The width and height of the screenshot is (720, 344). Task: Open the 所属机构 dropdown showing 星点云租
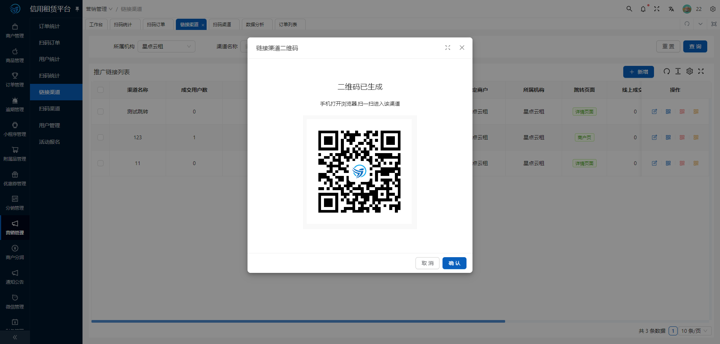click(166, 46)
